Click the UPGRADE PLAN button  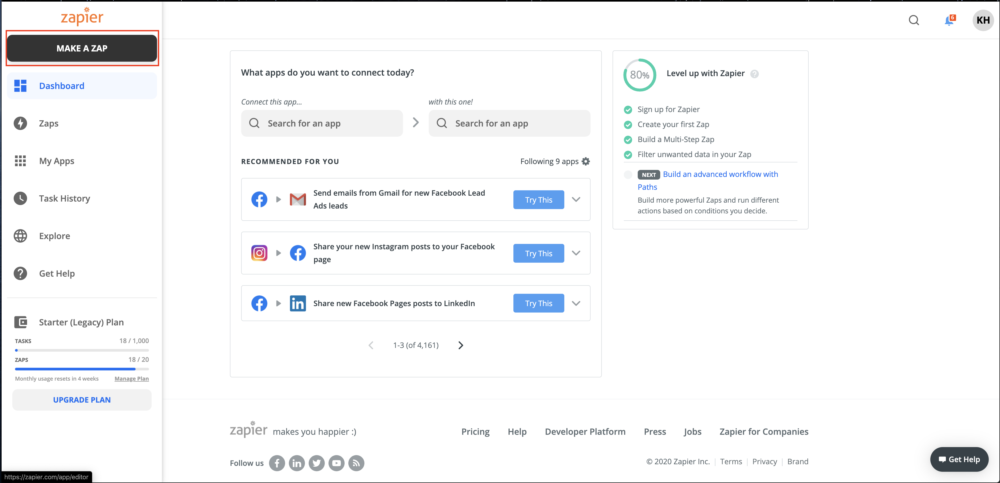click(82, 400)
